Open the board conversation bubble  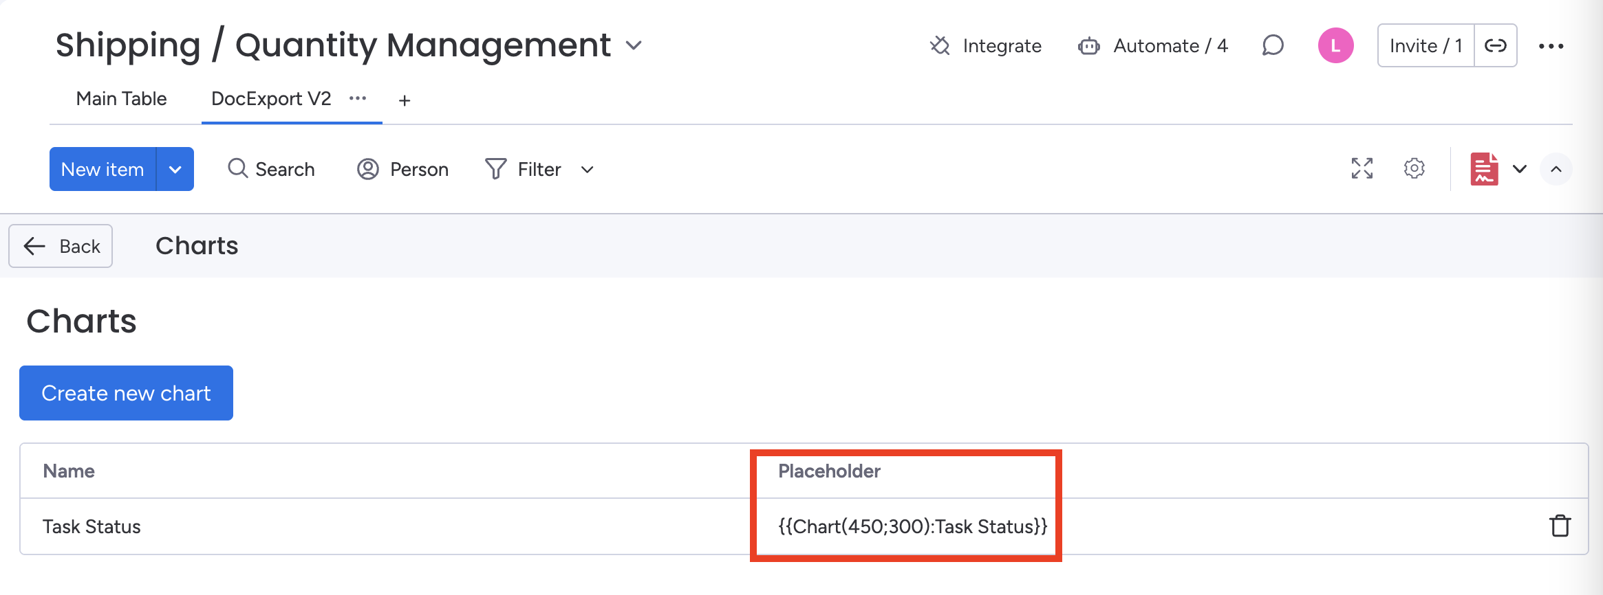[1273, 46]
